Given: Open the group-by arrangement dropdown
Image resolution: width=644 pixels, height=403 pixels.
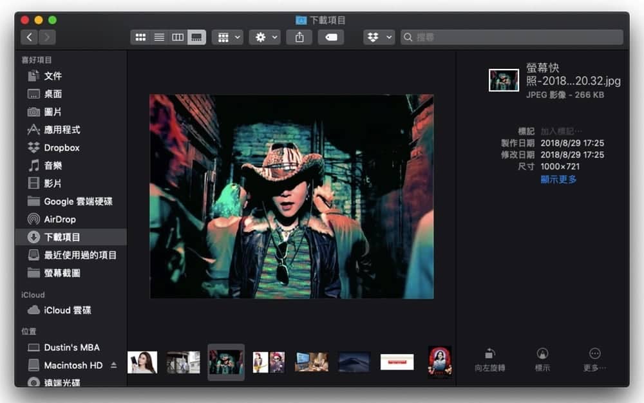Looking at the screenshot, I should (x=229, y=37).
